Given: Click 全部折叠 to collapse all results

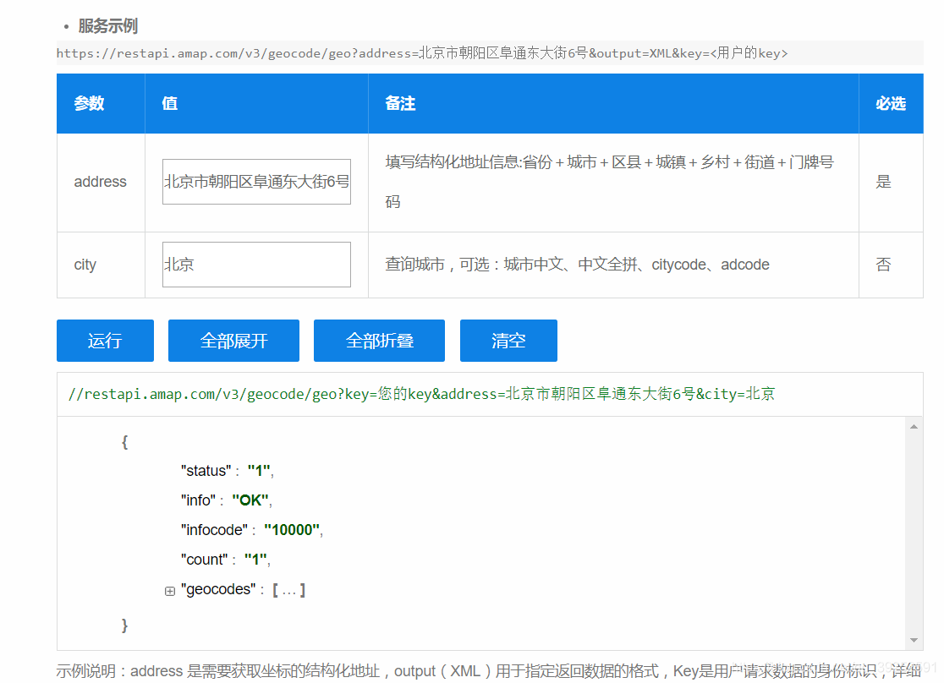Looking at the screenshot, I should pos(379,340).
